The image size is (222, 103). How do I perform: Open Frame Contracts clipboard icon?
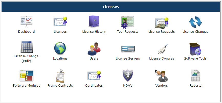60,76
